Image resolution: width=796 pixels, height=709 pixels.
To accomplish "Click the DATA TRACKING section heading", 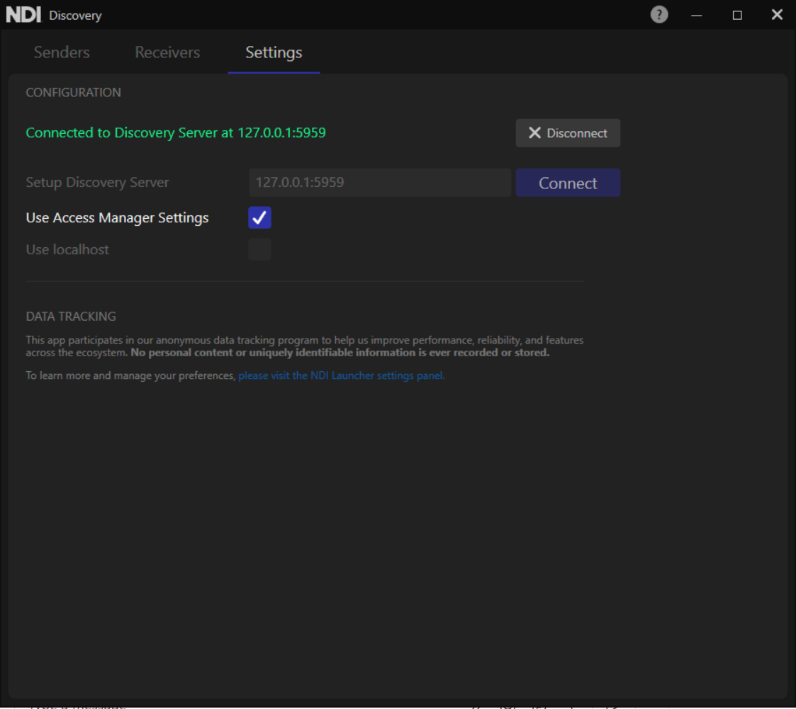I will [71, 317].
